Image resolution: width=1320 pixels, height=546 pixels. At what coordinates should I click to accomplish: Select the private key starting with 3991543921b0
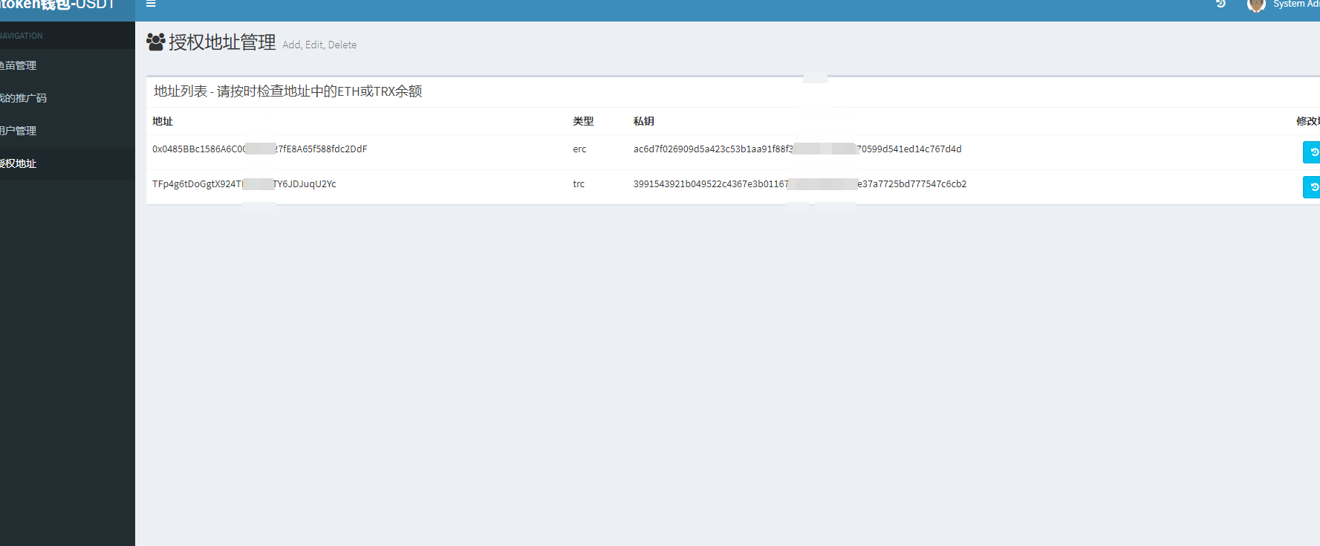click(x=800, y=184)
